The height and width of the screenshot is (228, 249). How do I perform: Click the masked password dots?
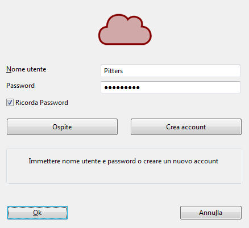(x=122, y=87)
